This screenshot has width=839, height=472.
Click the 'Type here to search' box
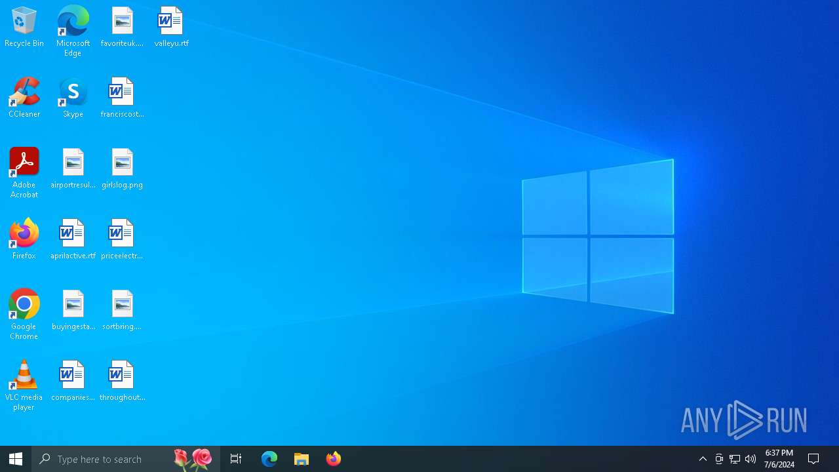[126, 459]
